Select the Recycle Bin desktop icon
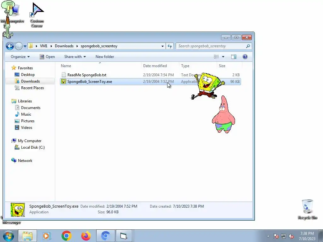Screen dimensions: 323x242 point(307,210)
